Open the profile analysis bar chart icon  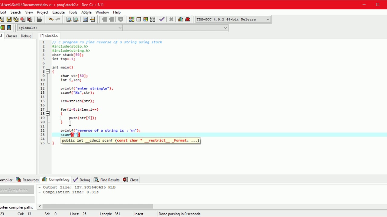pos(180,19)
